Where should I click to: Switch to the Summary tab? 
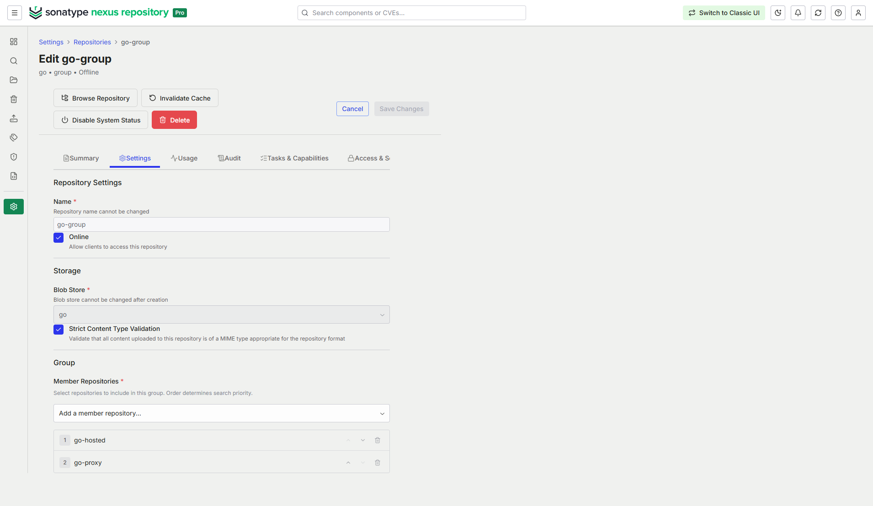click(x=81, y=158)
